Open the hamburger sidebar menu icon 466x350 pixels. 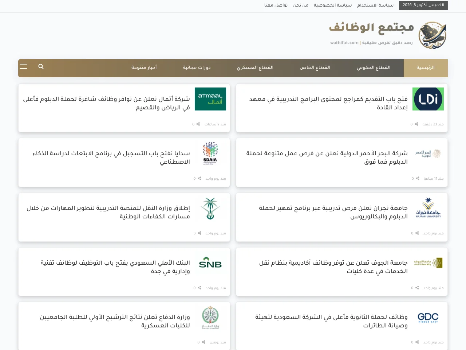click(23, 66)
